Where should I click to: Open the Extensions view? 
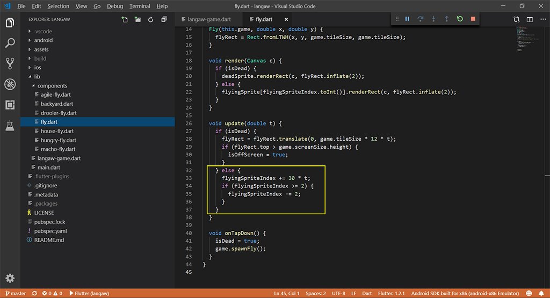point(10,105)
